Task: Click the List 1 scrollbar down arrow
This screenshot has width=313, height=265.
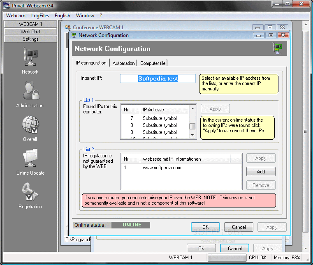Action: (x=192, y=135)
